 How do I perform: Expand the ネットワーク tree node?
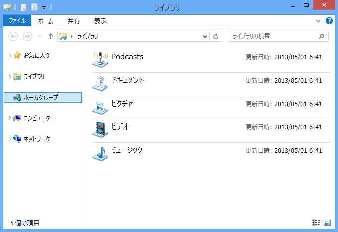point(10,139)
